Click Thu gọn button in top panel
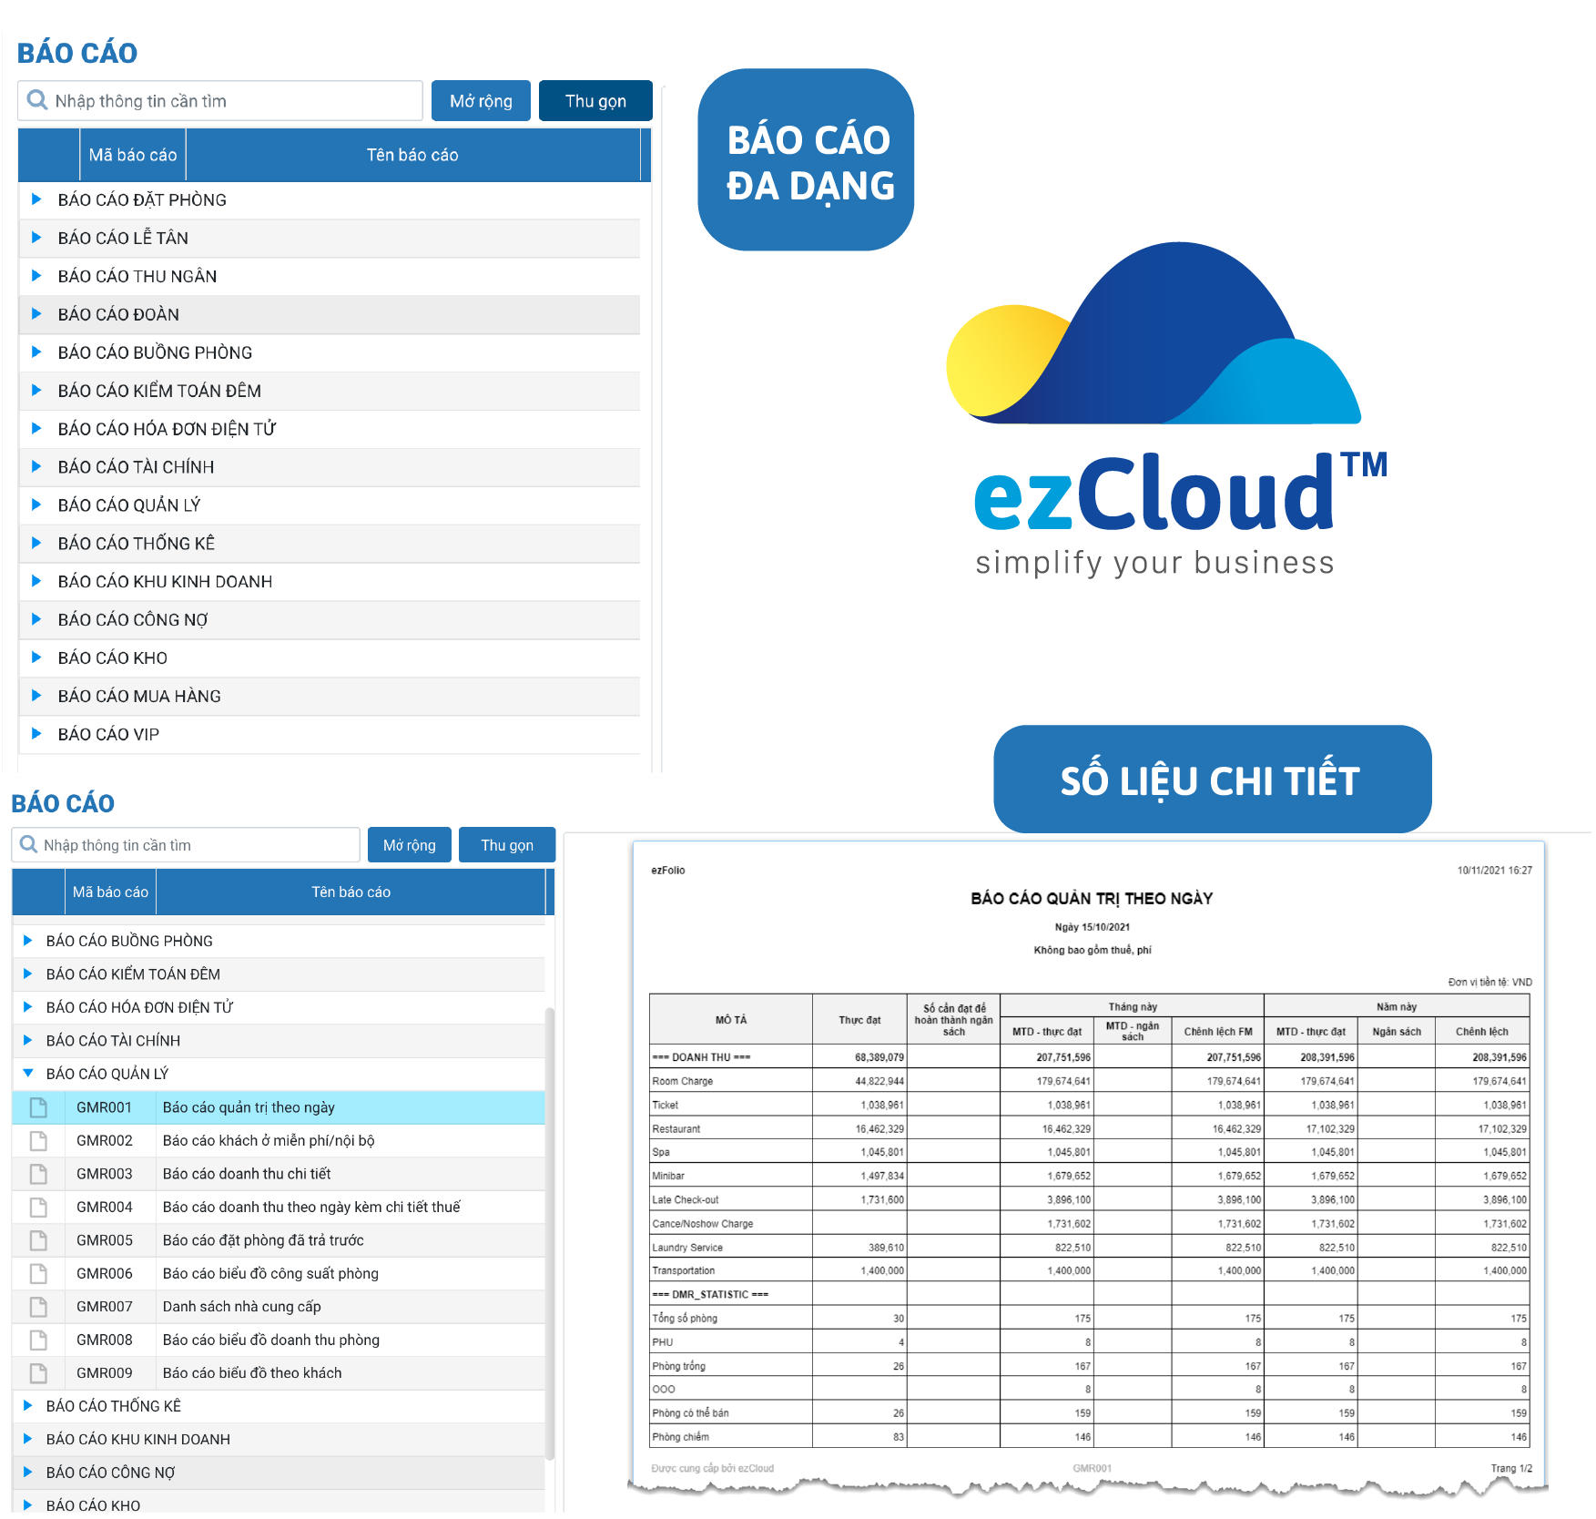The image size is (1596, 1519). click(595, 100)
